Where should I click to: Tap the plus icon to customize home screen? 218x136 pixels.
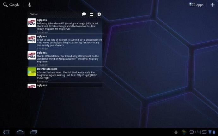tap(212, 5)
